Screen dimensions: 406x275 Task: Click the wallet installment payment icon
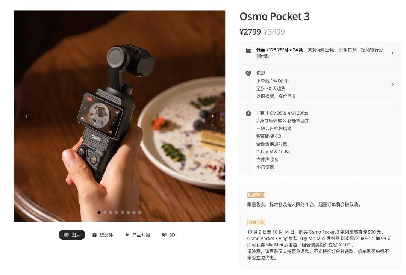pos(248,50)
